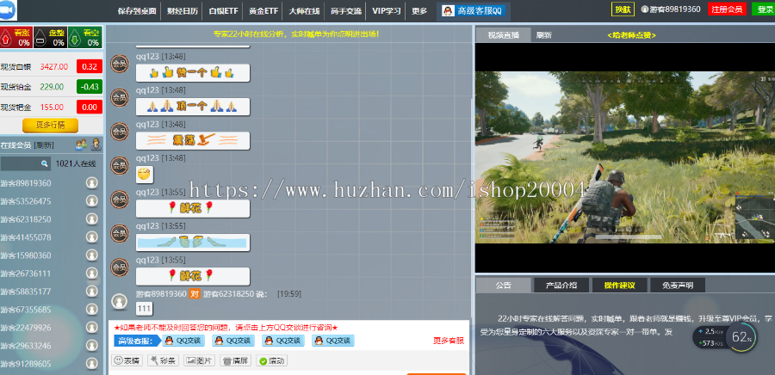The image size is (775, 375).
Task: Click the avatar icon beside 游客26736111
Action: pos(91,274)
